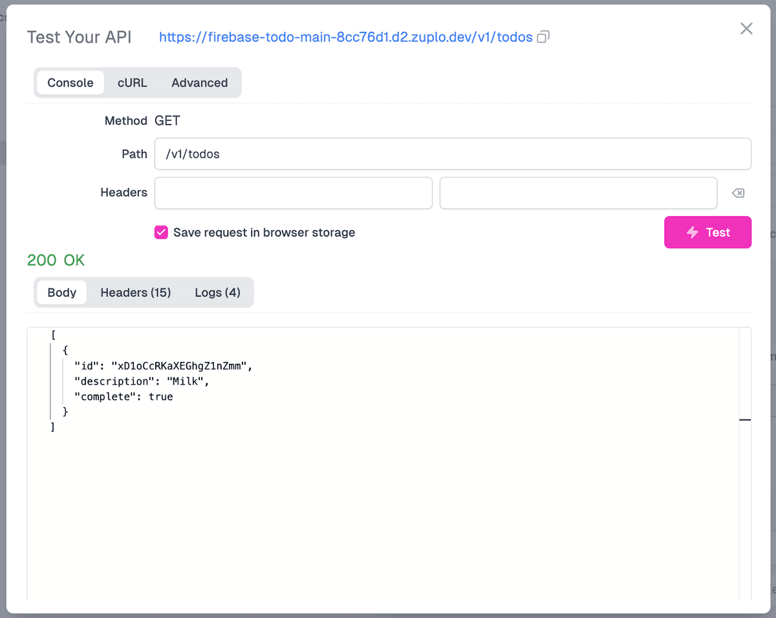This screenshot has width=776, height=618.
Task: Click the green 200 OK status text
Action: click(56, 261)
